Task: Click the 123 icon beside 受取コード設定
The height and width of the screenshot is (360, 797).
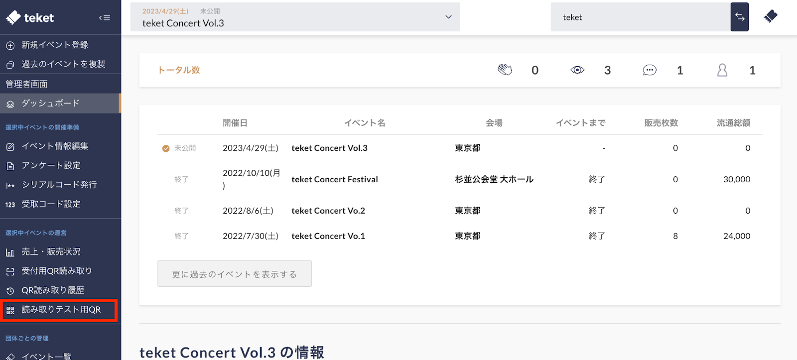Action: [x=10, y=205]
